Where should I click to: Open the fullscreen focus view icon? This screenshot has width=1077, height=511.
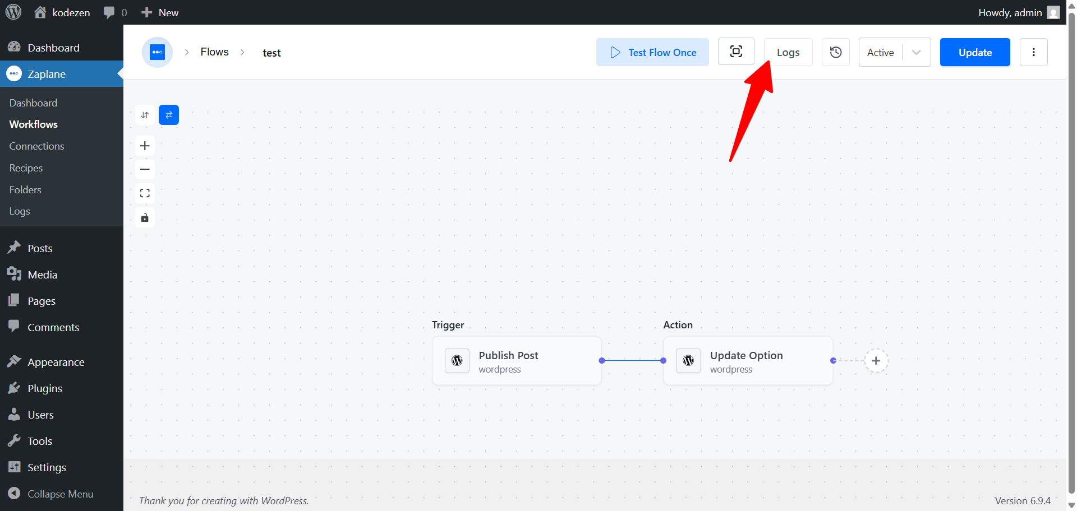[736, 52]
